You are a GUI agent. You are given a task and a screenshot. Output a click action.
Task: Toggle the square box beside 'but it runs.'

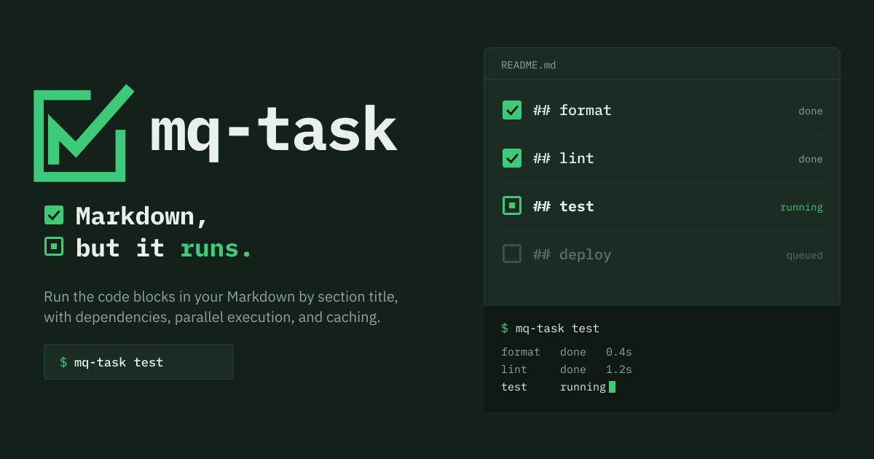pyautogui.click(x=54, y=246)
